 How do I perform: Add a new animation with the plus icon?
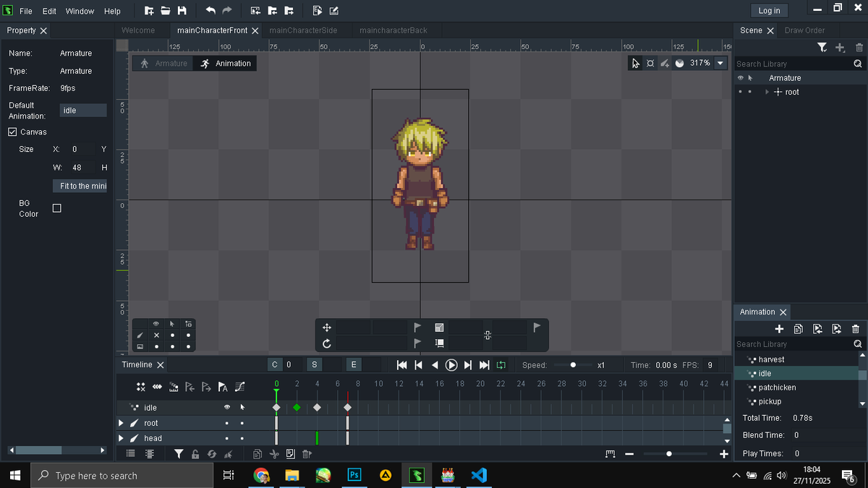click(x=779, y=329)
